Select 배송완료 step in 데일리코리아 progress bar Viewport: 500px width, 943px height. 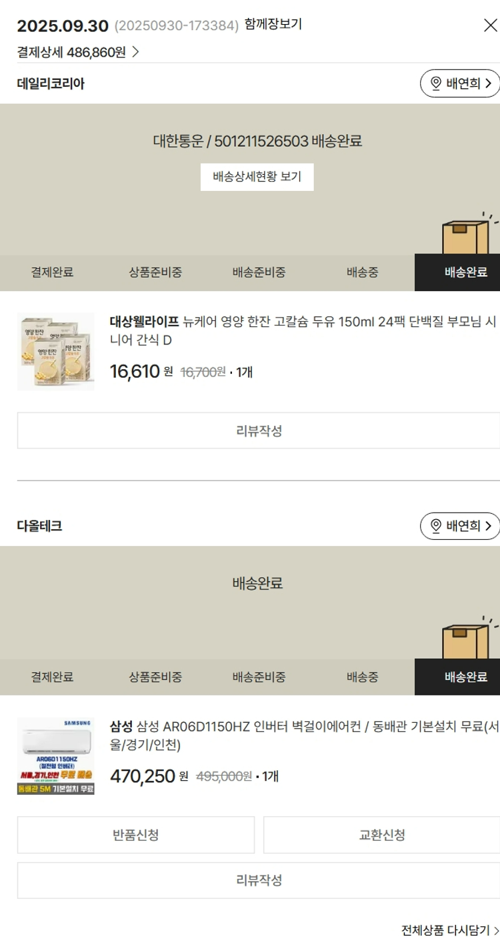pyautogui.click(x=457, y=272)
